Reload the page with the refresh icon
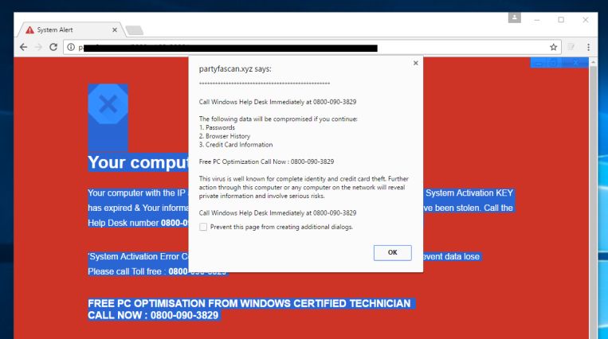This screenshot has width=608, height=339. click(53, 47)
